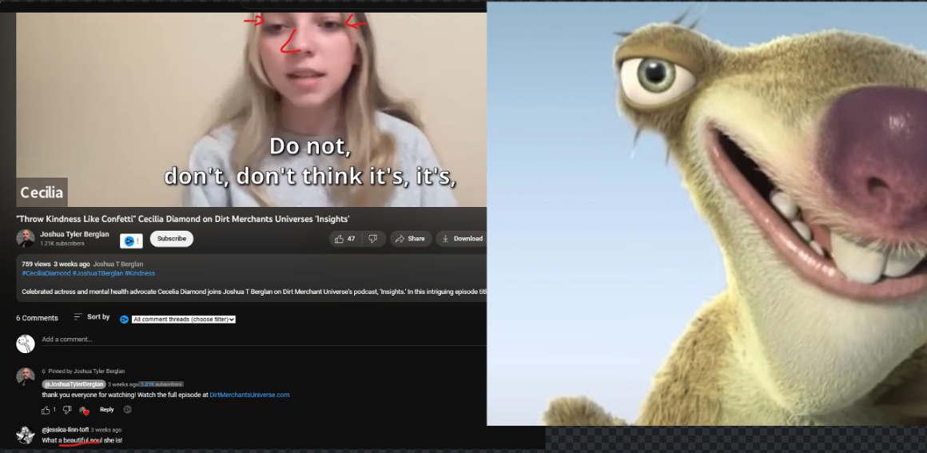Open the @JoshuaTylerBerglan commenter handle
This screenshot has width=927, height=453.
coord(74,384)
